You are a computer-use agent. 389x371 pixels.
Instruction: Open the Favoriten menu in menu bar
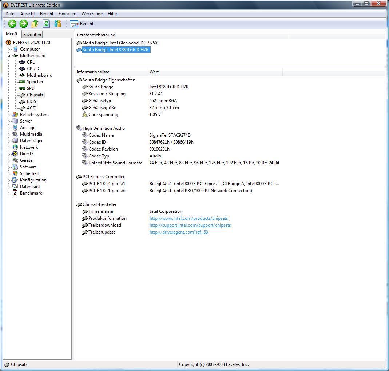(x=67, y=14)
